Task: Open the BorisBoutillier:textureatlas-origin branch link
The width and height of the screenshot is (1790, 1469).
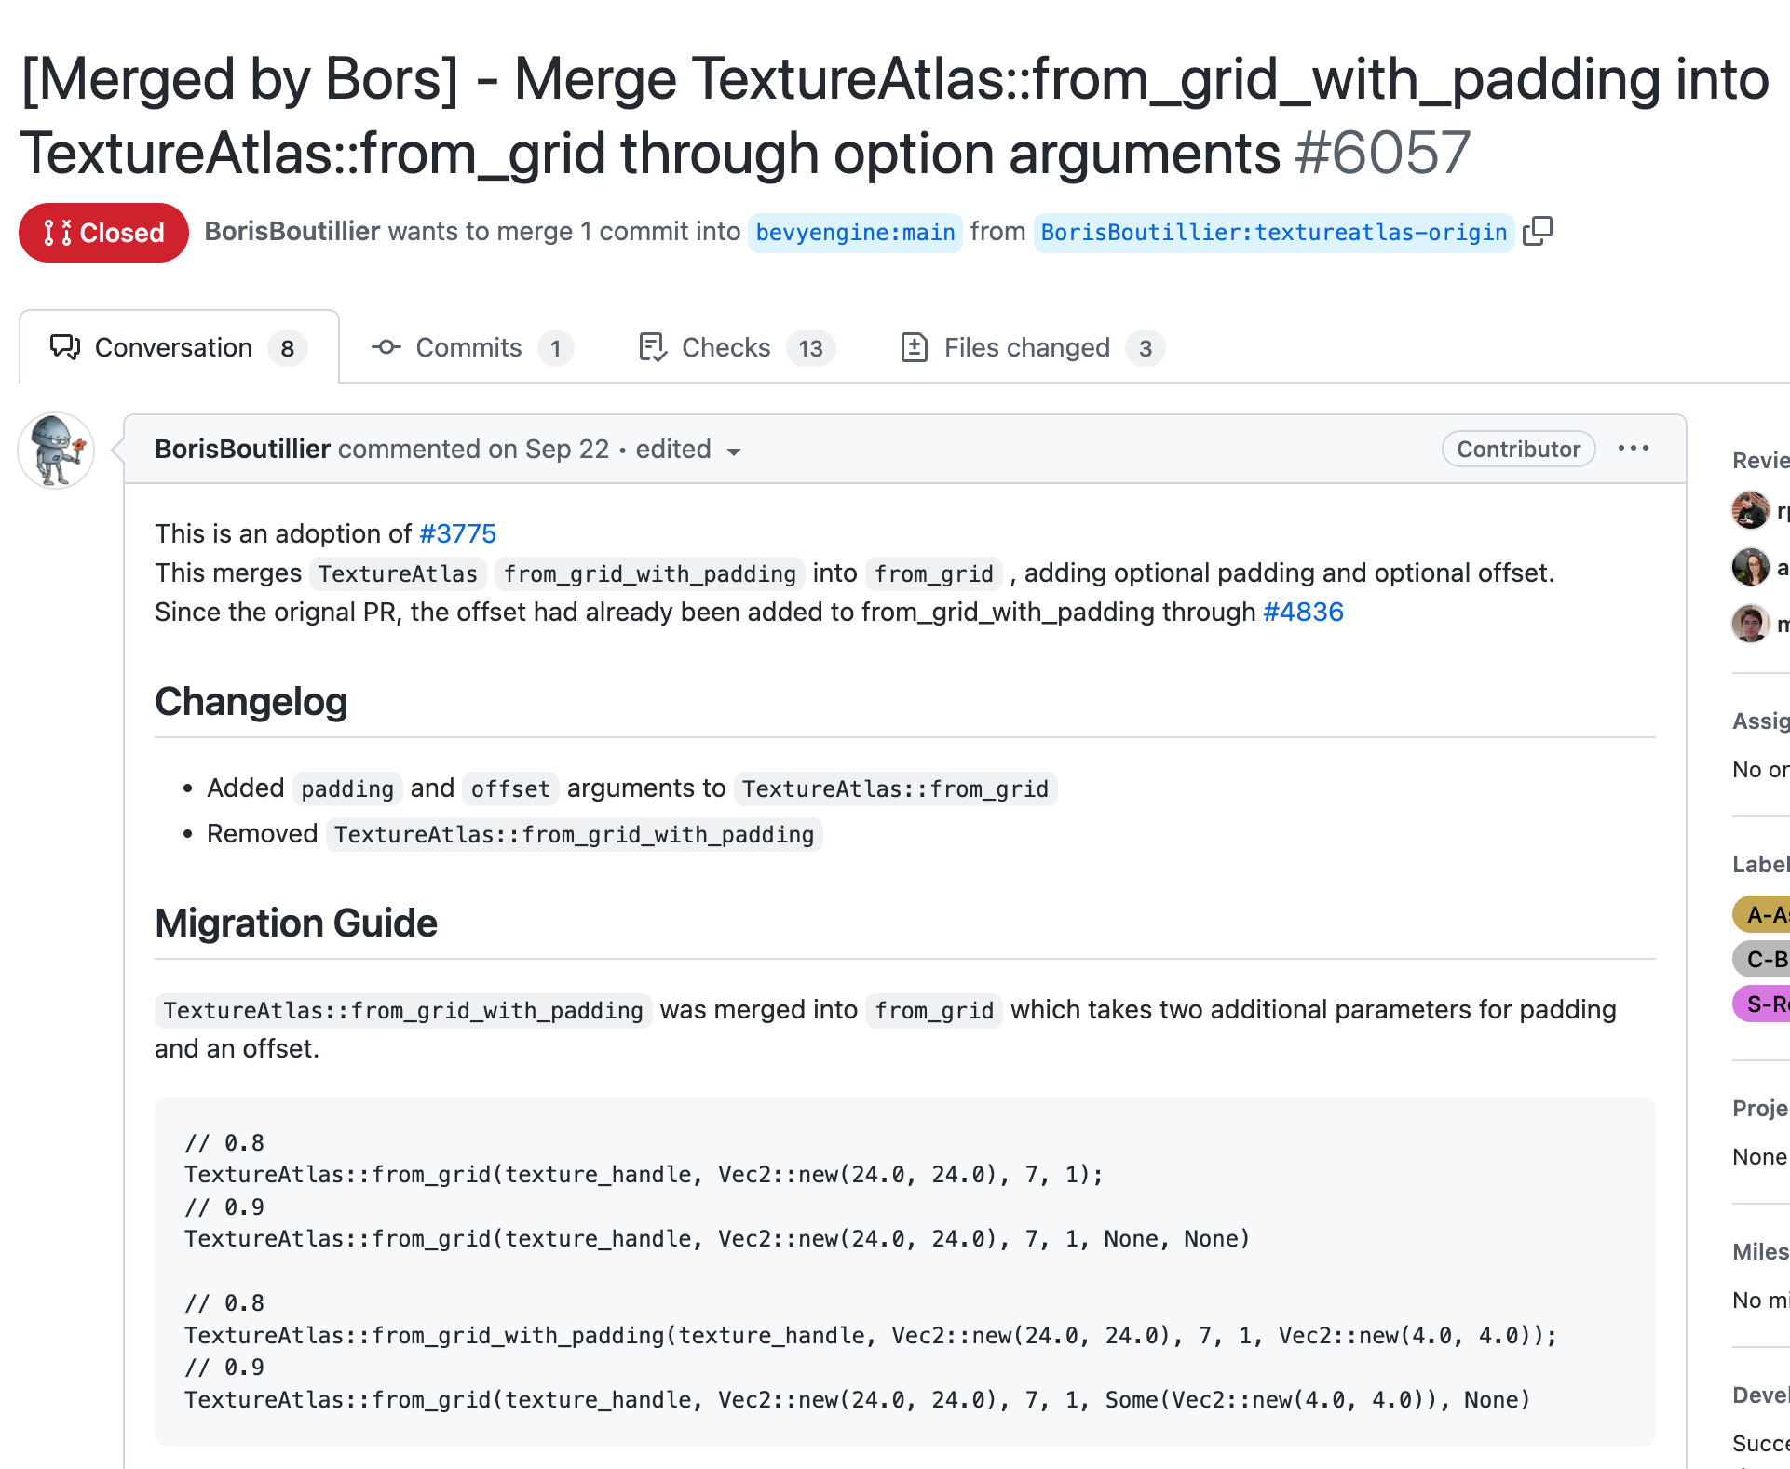Action: (1273, 232)
